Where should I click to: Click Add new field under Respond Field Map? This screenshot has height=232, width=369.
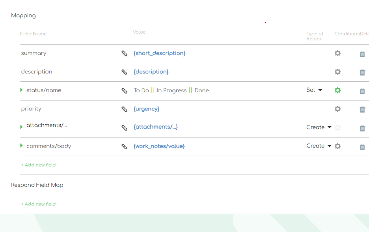click(38, 204)
